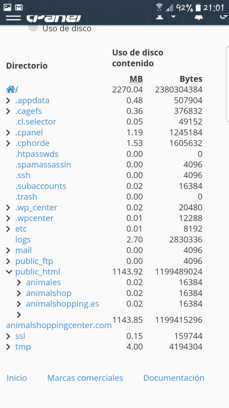Tap the cPanel logo
Image resolution: width=229 pixels, height=408 pixels.
(54, 18)
